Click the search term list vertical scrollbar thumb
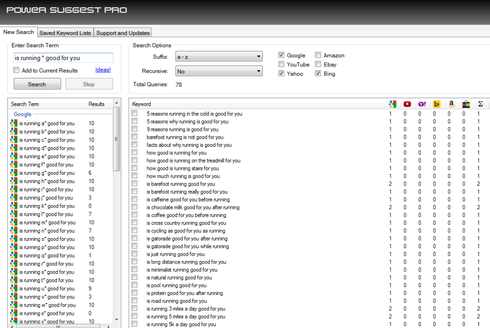This screenshot has width=490, height=328. [x=116, y=139]
